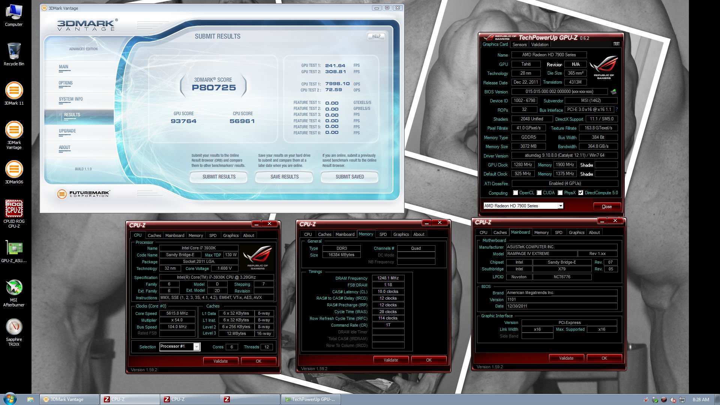This screenshot has height=405, width=720.
Task: Launch Sapphire TRIXX from the desktop
Action: [14, 332]
